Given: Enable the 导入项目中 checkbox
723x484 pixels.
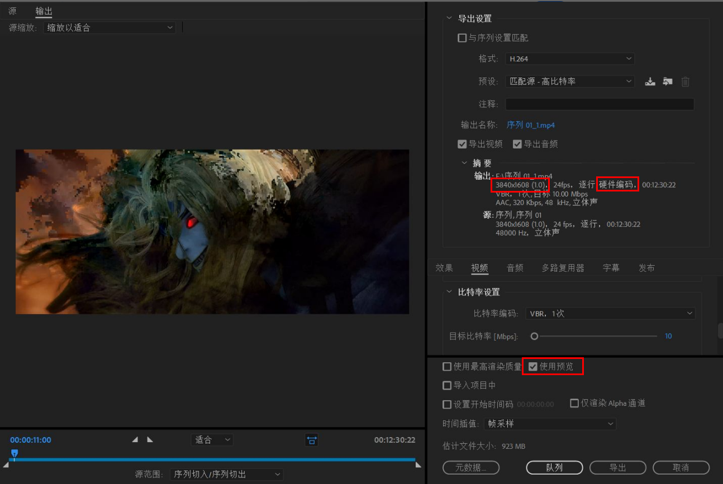Looking at the screenshot, I should click(447, 385).
